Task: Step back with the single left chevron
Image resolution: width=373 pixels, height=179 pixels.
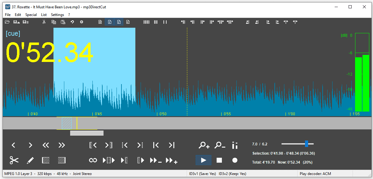Action: (x=14, y=145)
